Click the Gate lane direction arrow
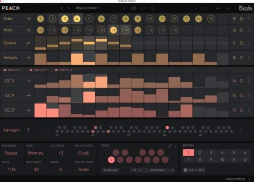Viewport: 254px width, 182px height. (29, 19)
